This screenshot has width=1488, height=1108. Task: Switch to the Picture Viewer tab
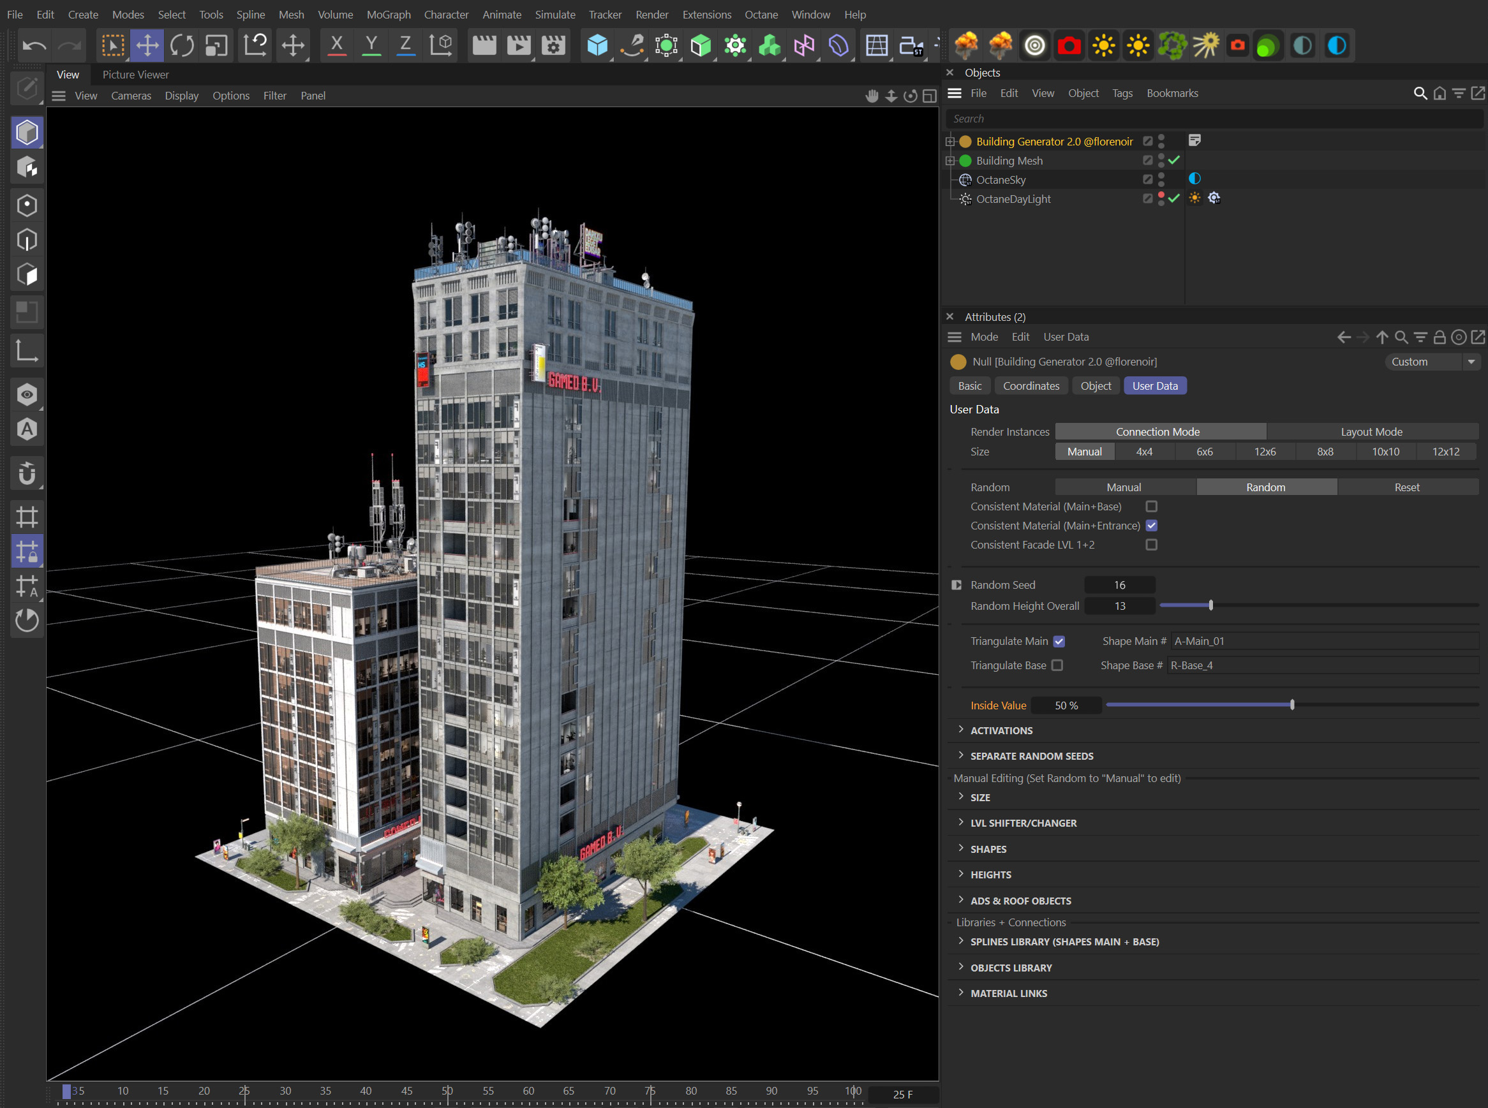point(135,75)
